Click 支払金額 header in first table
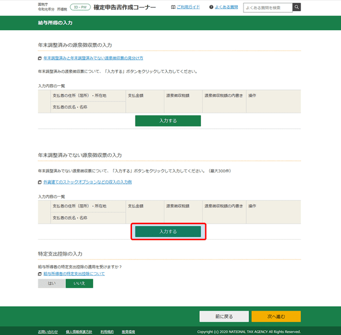The height and width of the screenshot is (335, 341). [x=135, y=95]
